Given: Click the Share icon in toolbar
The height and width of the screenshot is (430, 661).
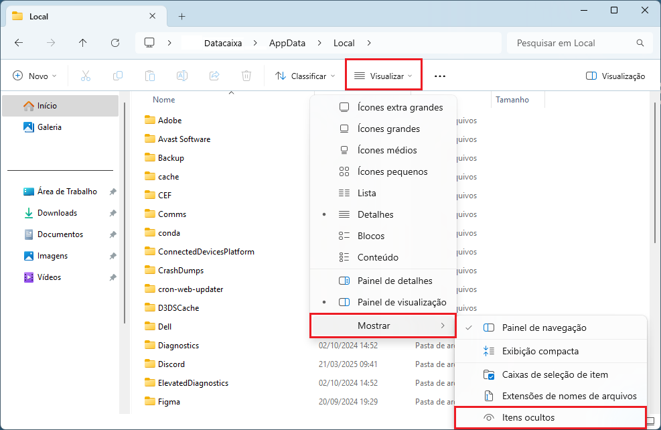Looking at the screenshot, I should (214, 76).
